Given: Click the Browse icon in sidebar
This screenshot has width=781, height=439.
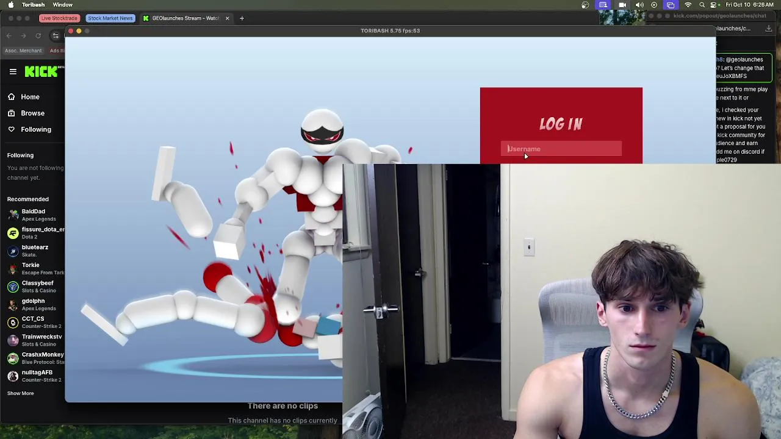Looking at the screenshot, I should click(x=11, y=113).
